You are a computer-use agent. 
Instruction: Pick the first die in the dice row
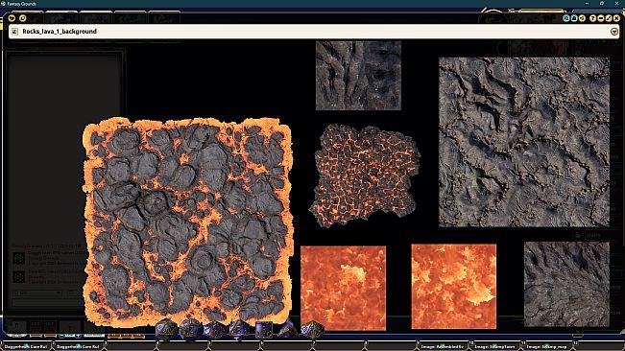pyautogui.click(x=166, y=330)
